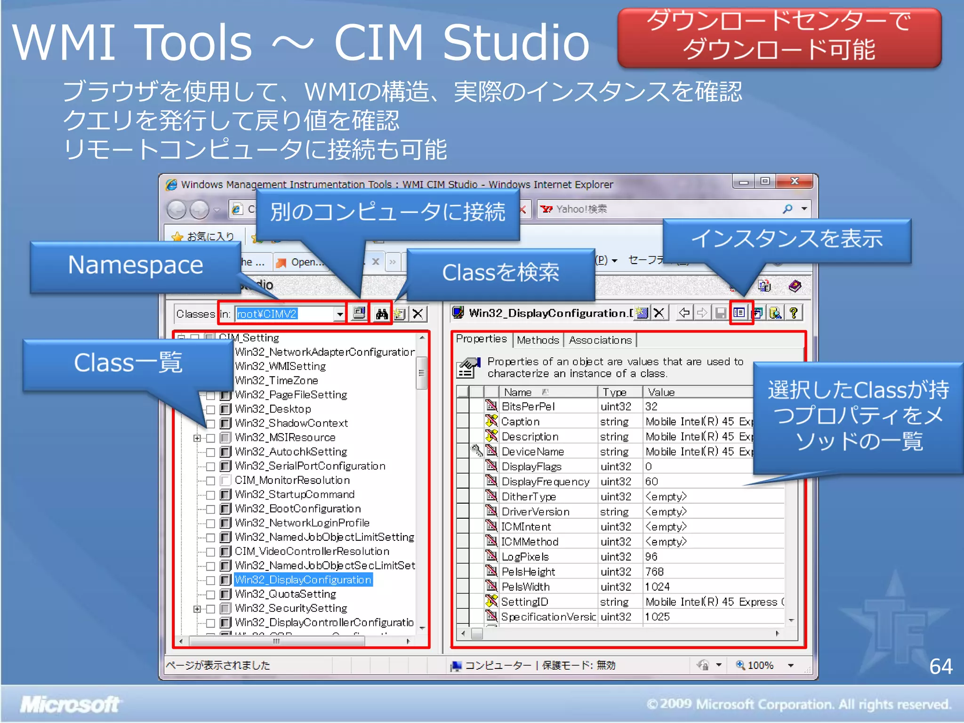This screenshot has height=723, width=964.
Task: Click the views icon next to instances
Action: [757, 313]
